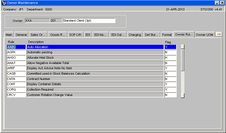226x133 pixels.
Task: Click the Automatic packing description
Action: click(x=95, y=52)
